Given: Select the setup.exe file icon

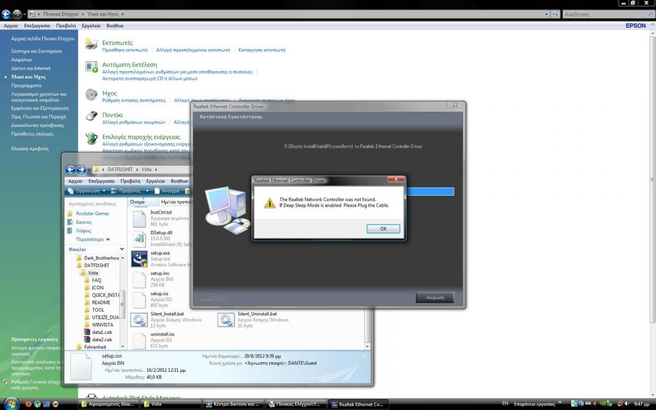Looking at the screenshot, I should pyautogui.click(x=139, y=259).
